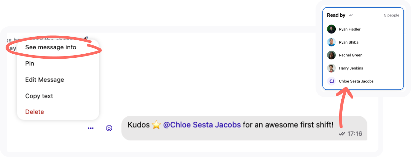Click the 5 people count label
The width and height of the screenshot is (411, 157).
coord(391,15)
